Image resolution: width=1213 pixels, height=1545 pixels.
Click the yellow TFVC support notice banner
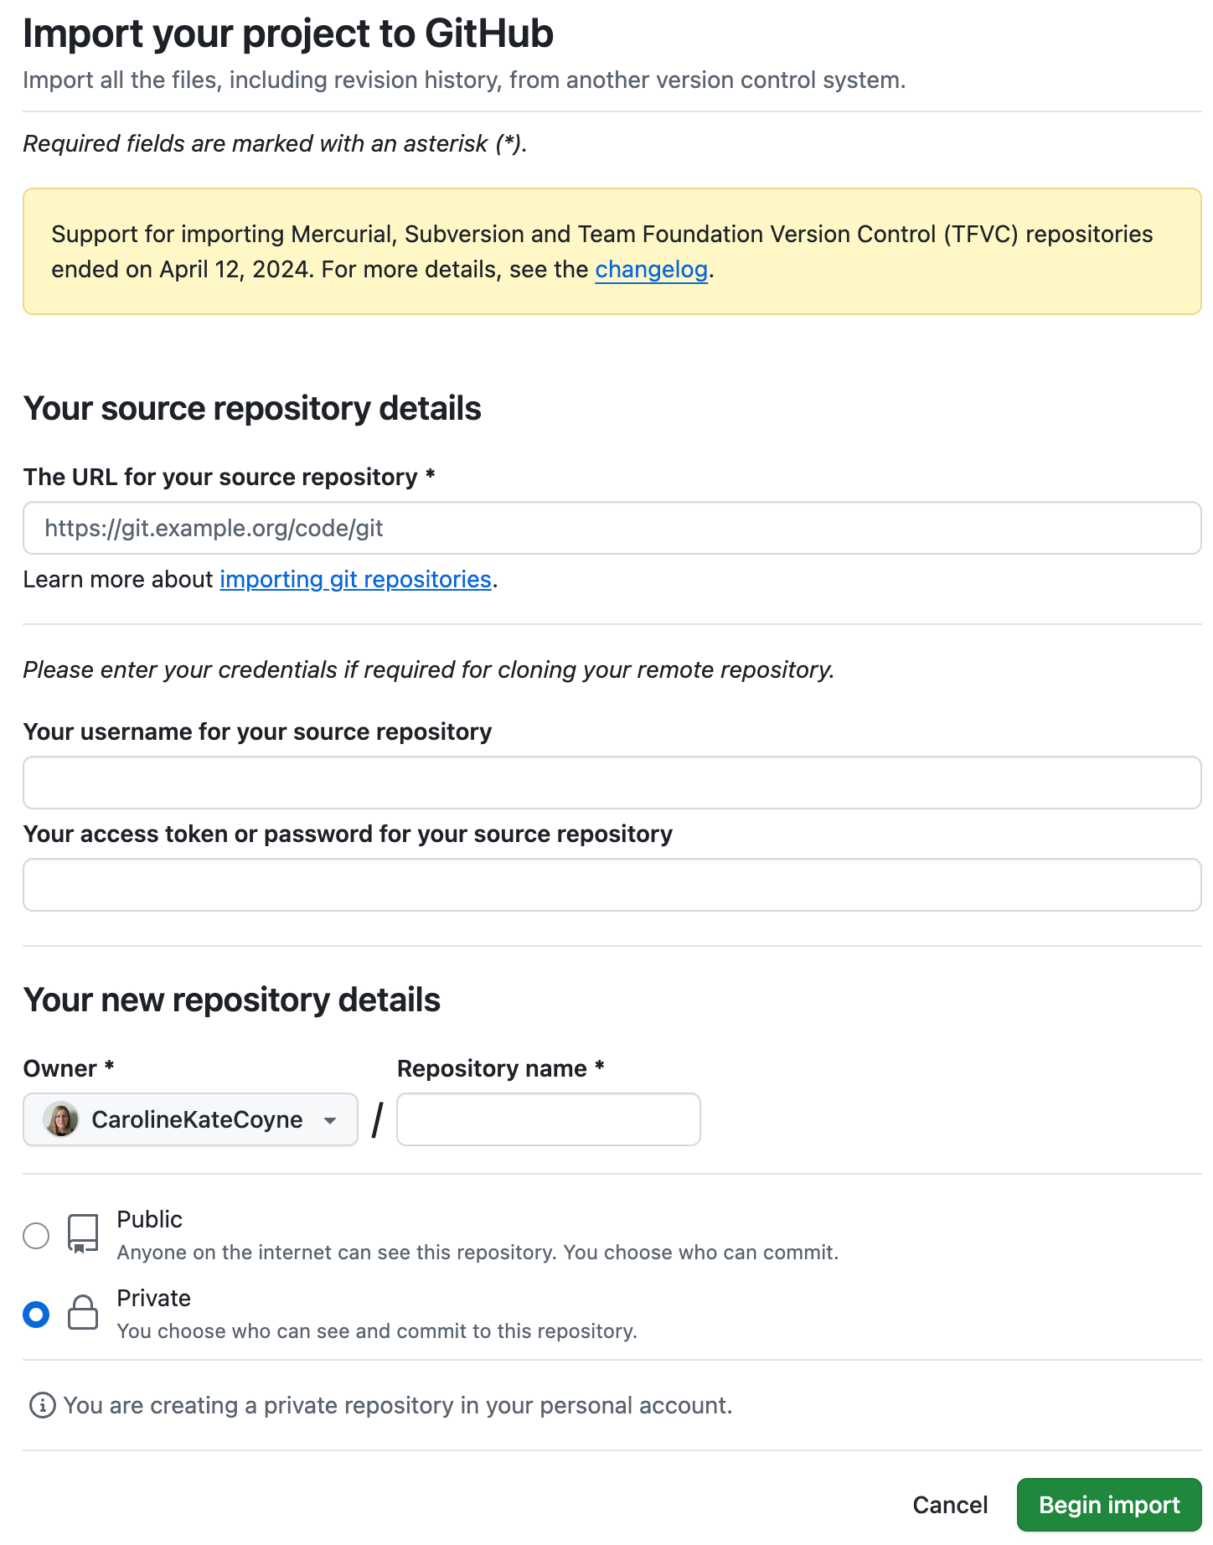(606, 251)
